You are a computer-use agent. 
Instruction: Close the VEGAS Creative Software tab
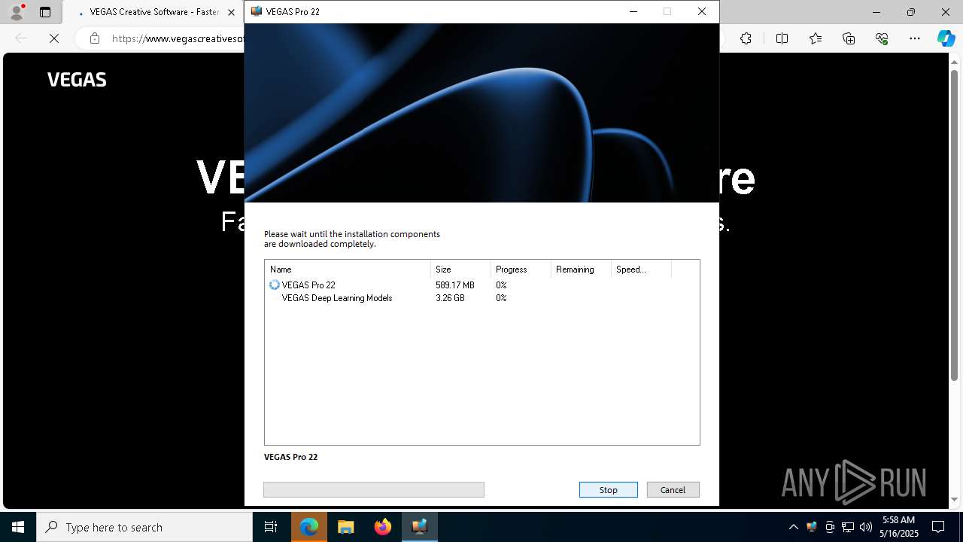pyautogui.click(x=231, y=12)
